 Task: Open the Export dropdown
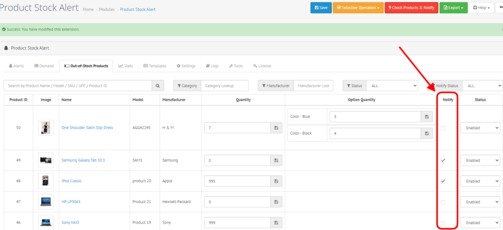[x=453, y=8]
